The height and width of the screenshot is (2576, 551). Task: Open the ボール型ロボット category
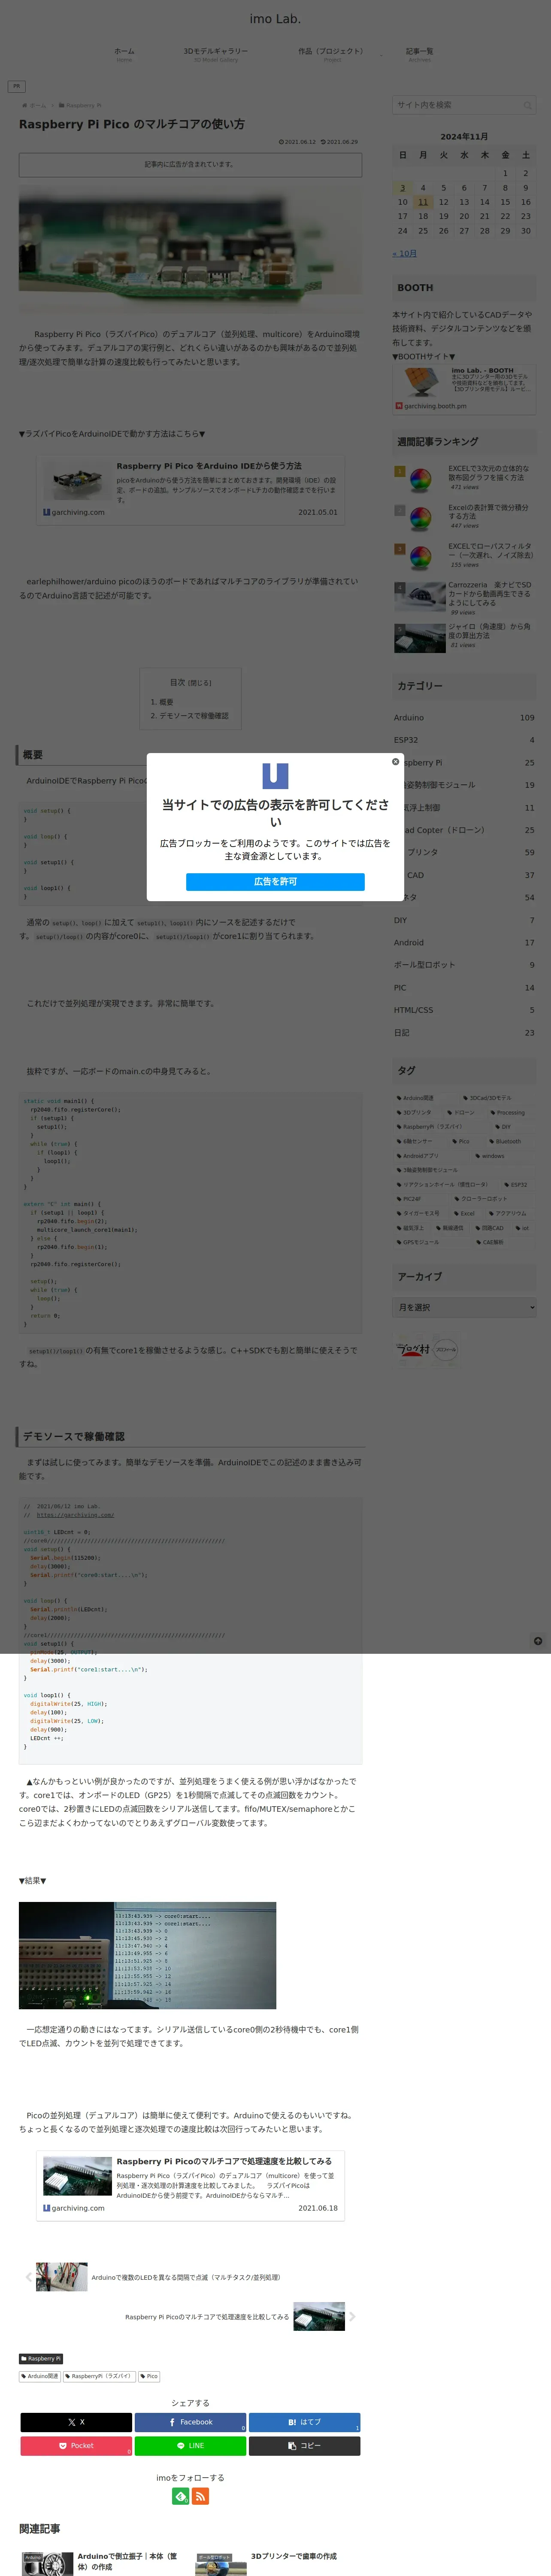(464, 965)
